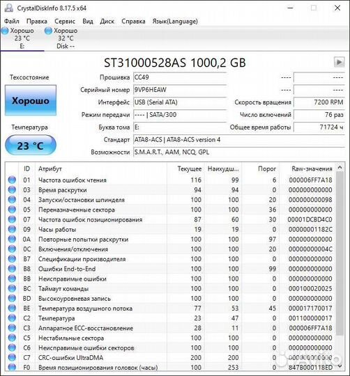The image size is (350, 376).
Task: Click the Атрибут column header
Action: pyautogui.click(x=101, y=169)
